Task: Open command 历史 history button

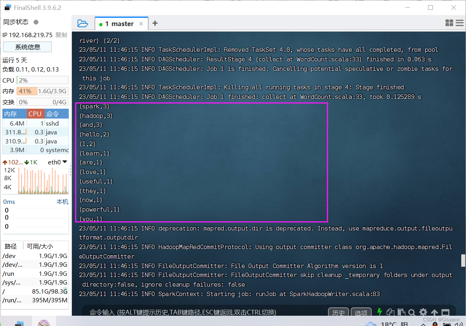Action: pyautogui.click(x=338, y=312)
